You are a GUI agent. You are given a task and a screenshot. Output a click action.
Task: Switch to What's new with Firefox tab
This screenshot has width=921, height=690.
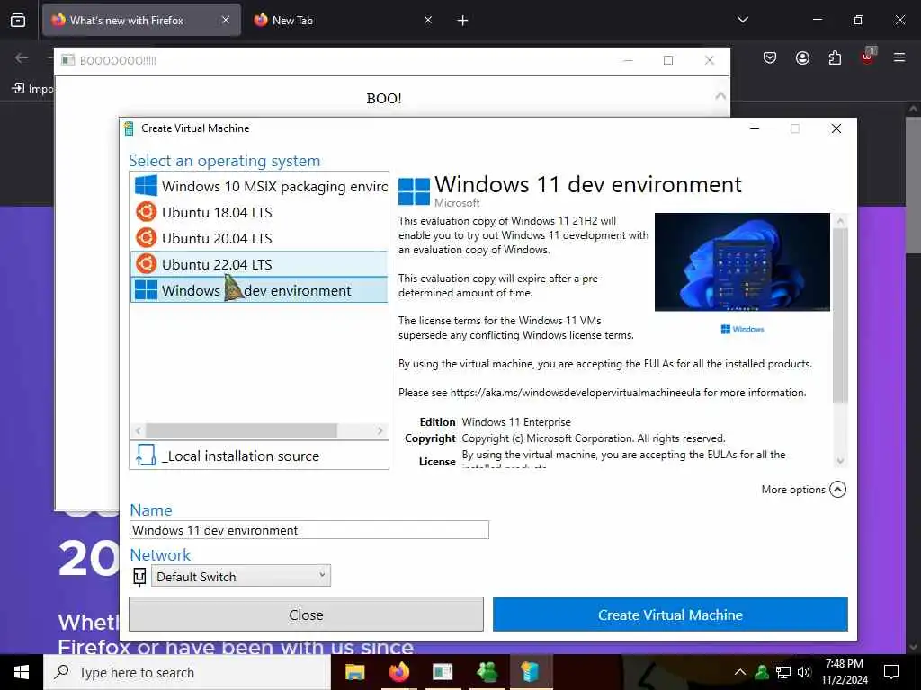pos(141,20)
